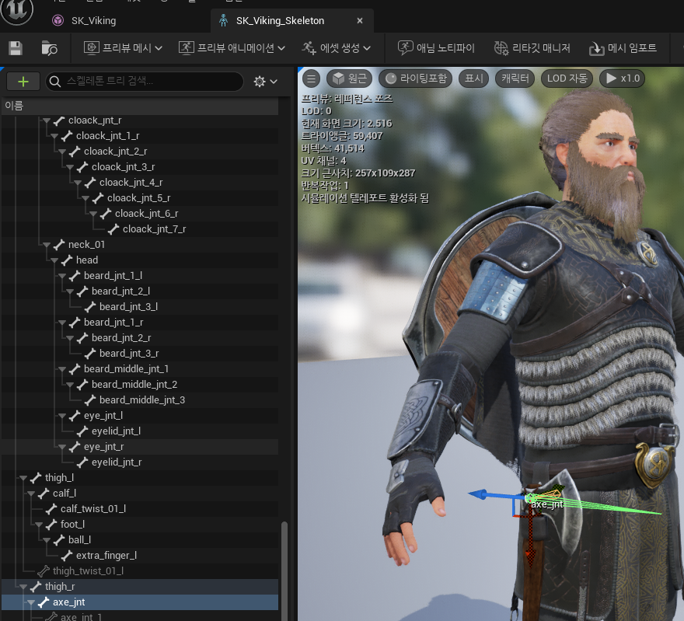Screen dimensions: 684x621
Task: Open the skeleton tree settings gear menu
Action: click(x=266, y=82)
